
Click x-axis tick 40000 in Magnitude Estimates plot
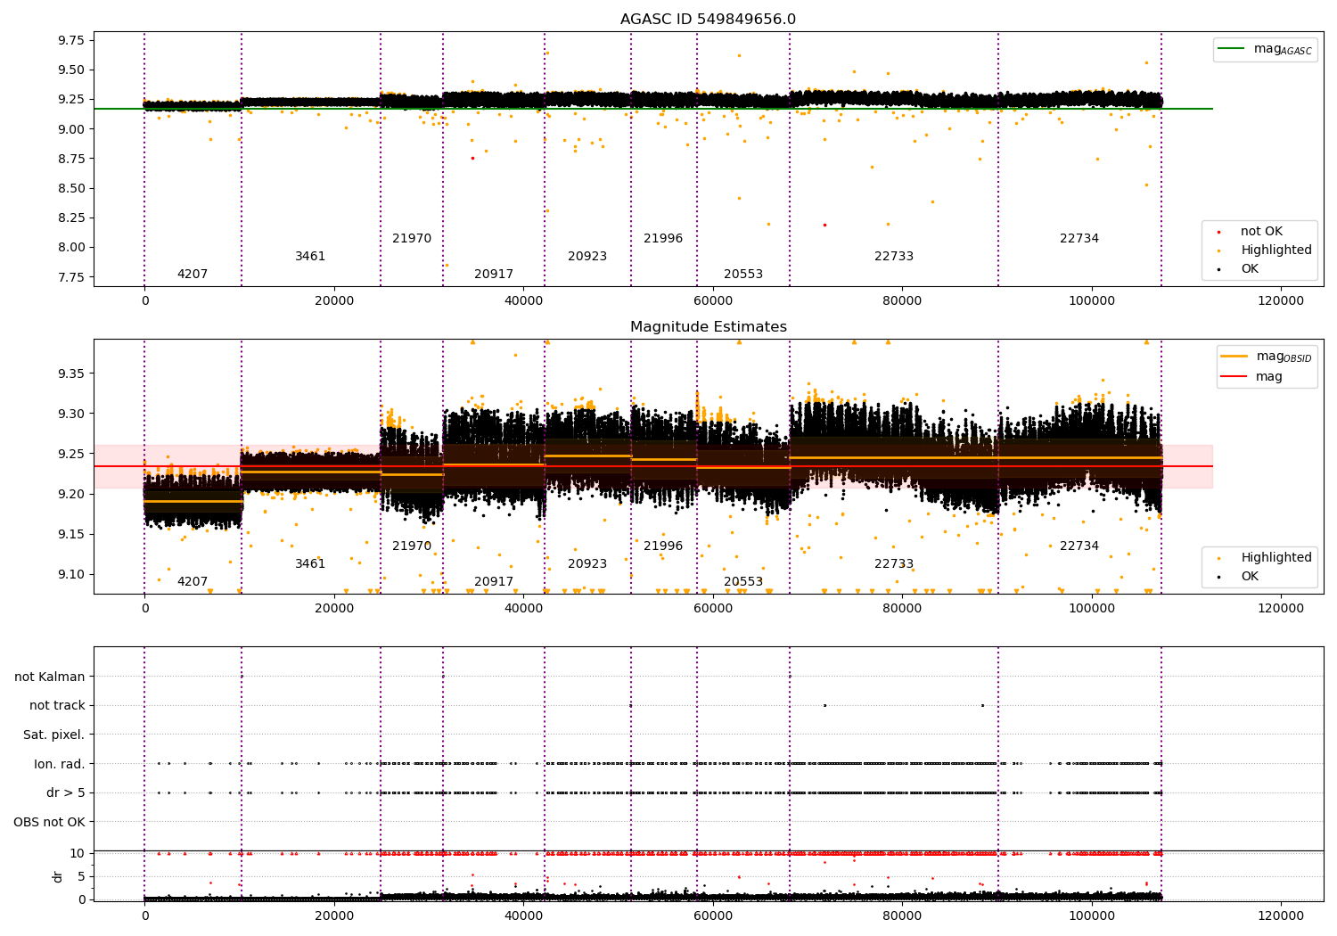tap(523, 609)
